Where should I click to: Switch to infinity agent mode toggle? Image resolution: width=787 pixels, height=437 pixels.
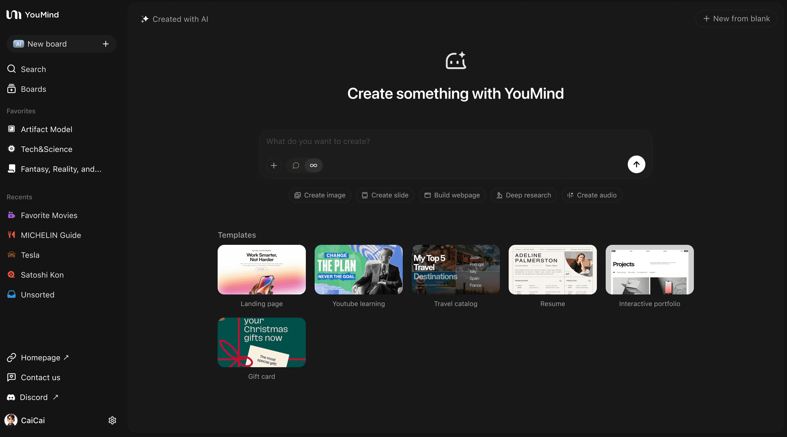pyautogui.click(x=314, y=166)
